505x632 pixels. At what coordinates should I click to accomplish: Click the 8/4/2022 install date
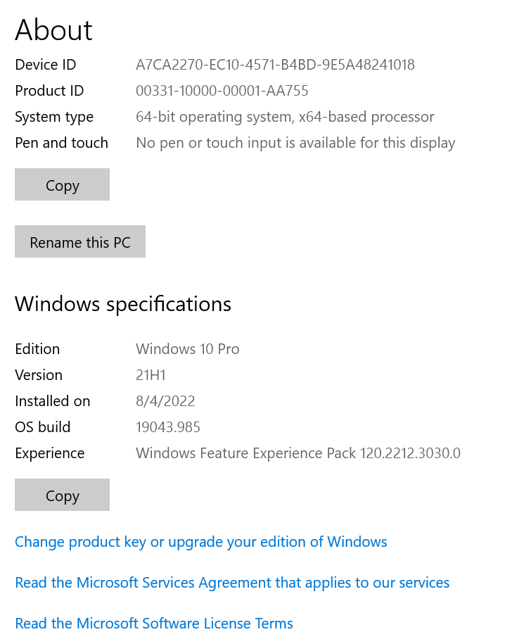click(x=165, y=401)
